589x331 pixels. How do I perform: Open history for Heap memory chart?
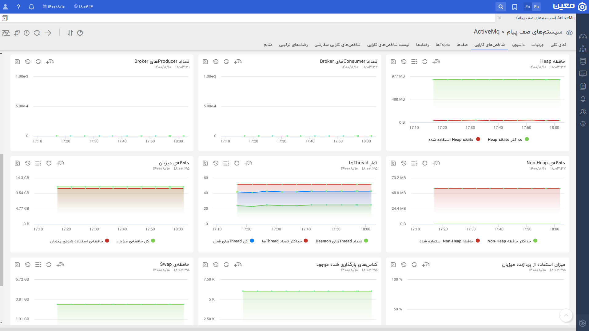[x=404, y=62]
